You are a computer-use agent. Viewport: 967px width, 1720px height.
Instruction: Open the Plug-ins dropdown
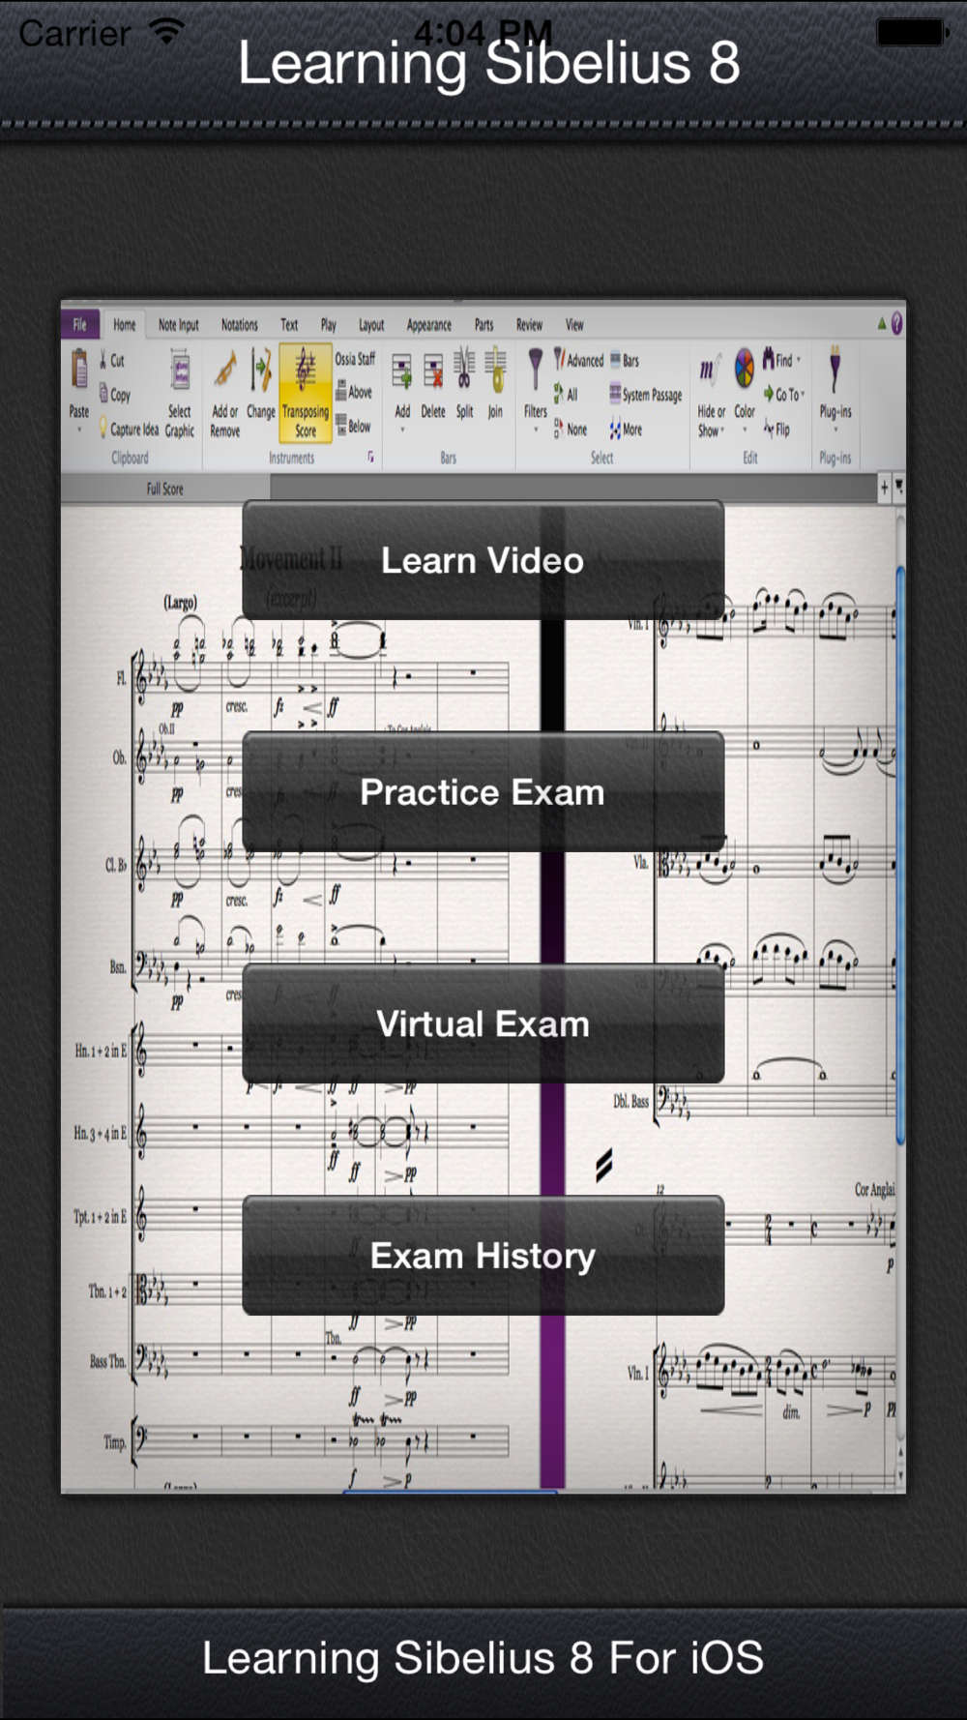(x=835, y=387)
